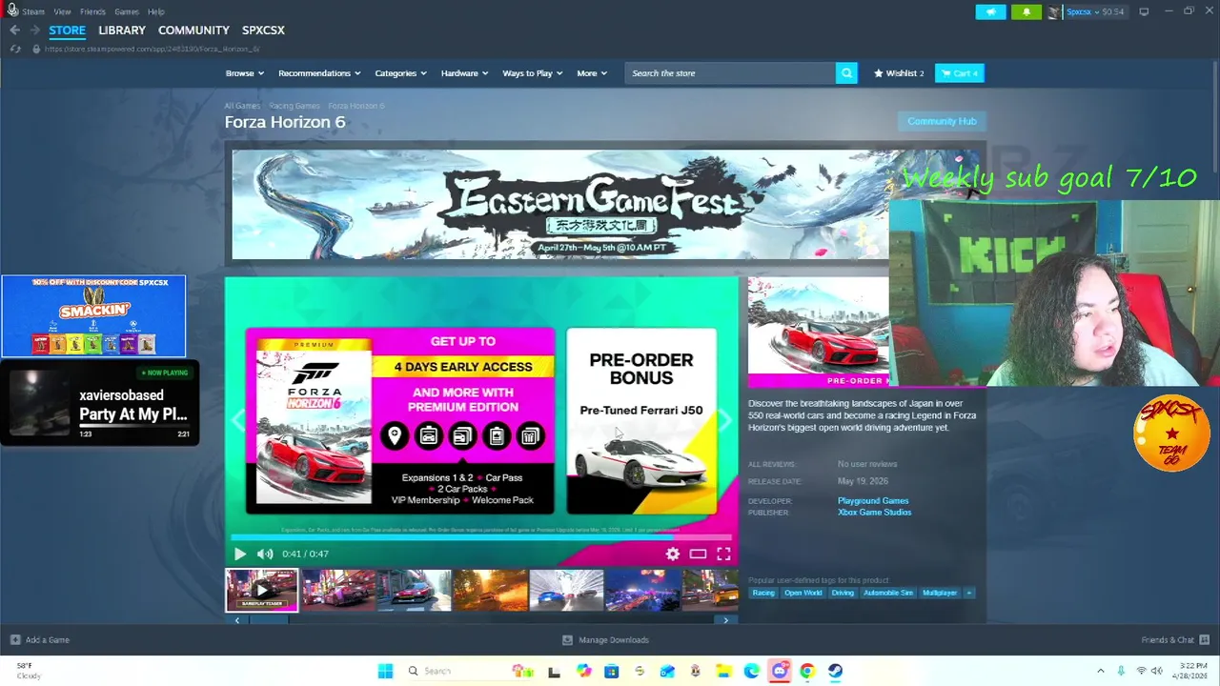Expand the Browse dropdown
Viewport: 1220px width, 686px height.
point(245,73)
